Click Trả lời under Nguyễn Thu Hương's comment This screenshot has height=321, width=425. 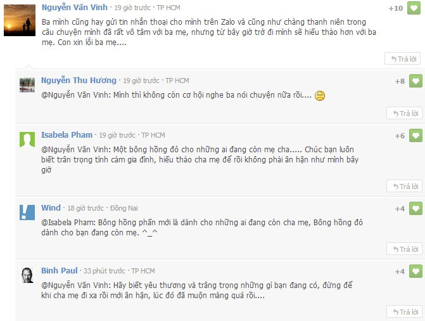[x=404, y=114]
